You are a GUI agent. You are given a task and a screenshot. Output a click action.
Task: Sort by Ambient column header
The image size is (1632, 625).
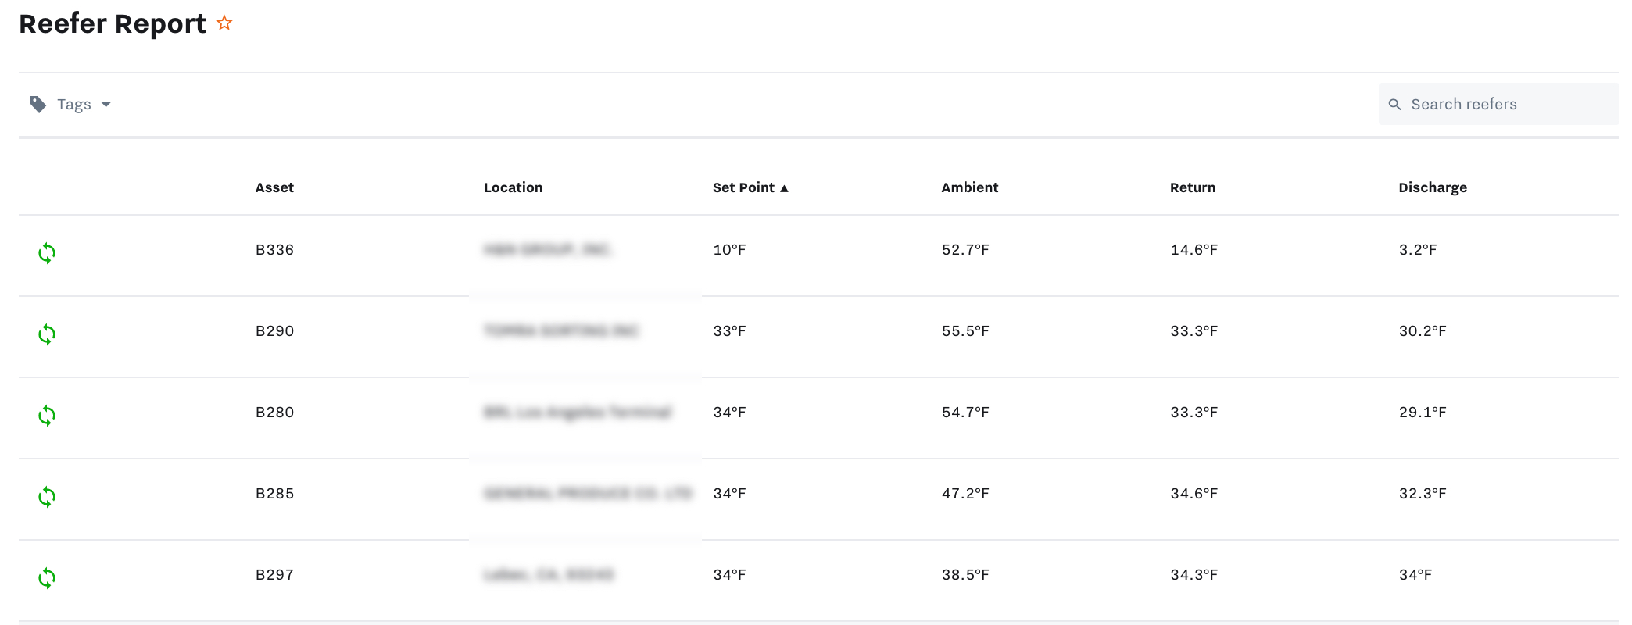click(x=969, y=187)
